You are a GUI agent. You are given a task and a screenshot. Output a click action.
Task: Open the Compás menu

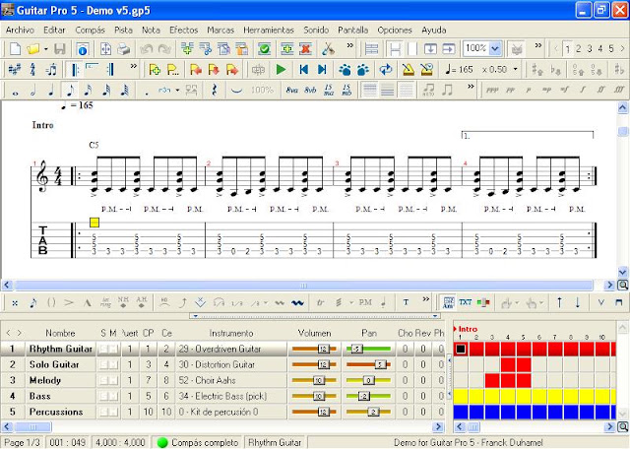point(90,31)
